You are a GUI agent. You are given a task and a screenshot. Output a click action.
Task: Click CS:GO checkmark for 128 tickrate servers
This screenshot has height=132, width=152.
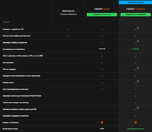pyautogui.click(x=102, y=29)
